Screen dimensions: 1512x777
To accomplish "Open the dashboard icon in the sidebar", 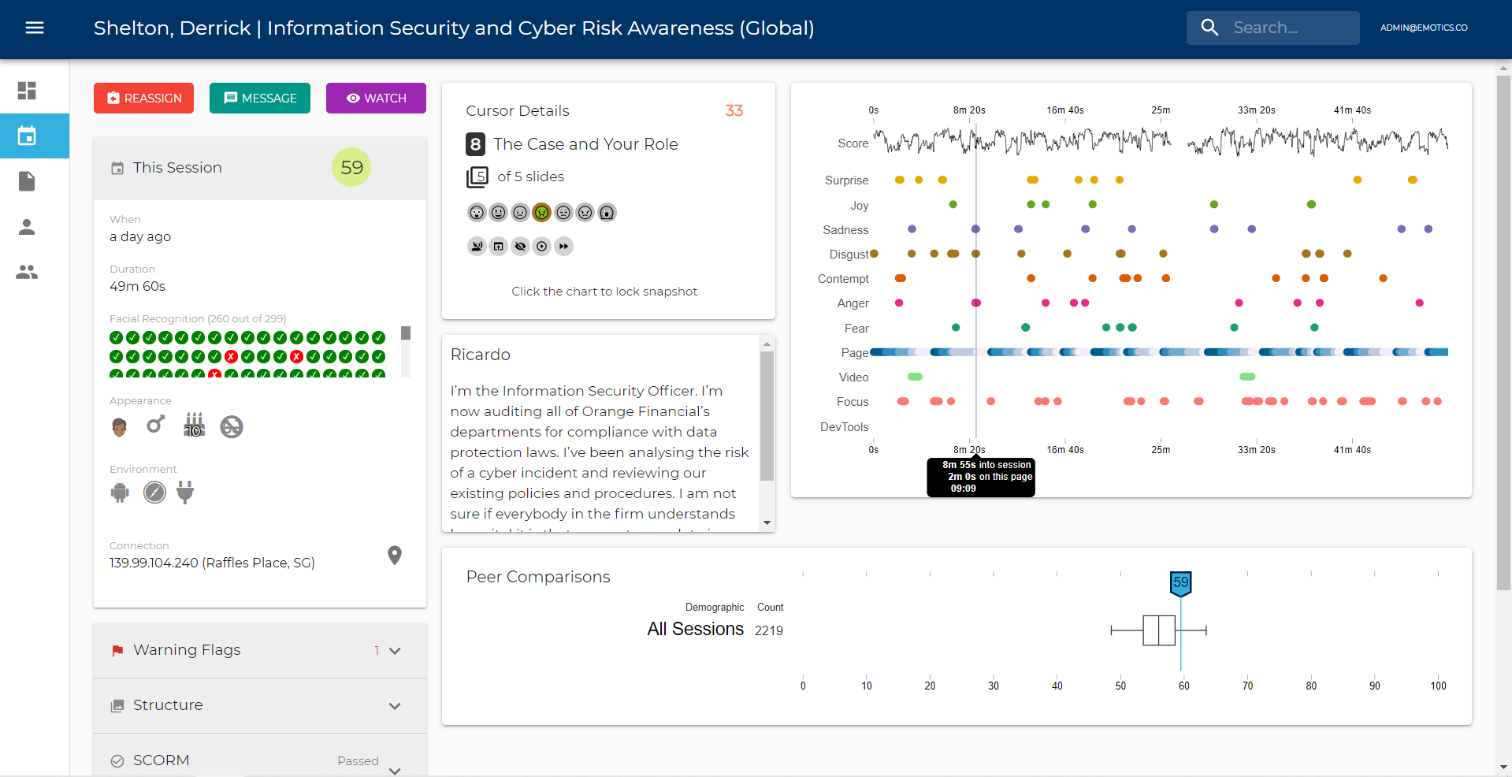I will 27,91.
